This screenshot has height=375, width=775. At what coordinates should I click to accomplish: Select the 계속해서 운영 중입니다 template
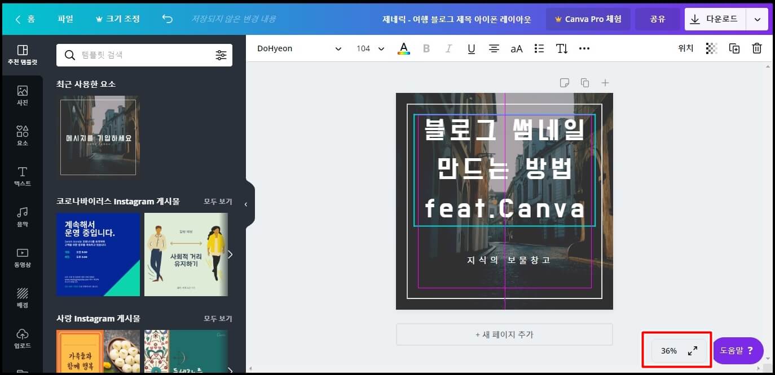tap(98, 255)
